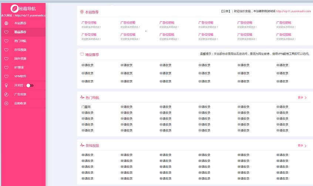The width and height of the screenshot is (313, 186).
Task: Select 热门导航 in the sidebar menu
Action: coord(20,41)
